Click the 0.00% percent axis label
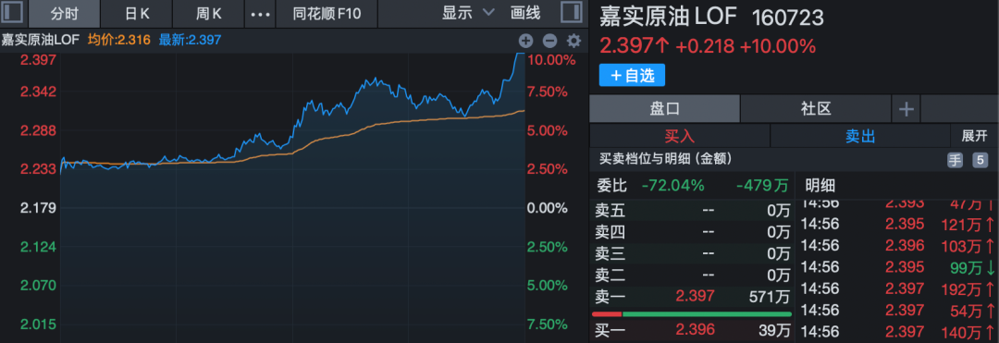The image size is (999, 343). point(548,208)
